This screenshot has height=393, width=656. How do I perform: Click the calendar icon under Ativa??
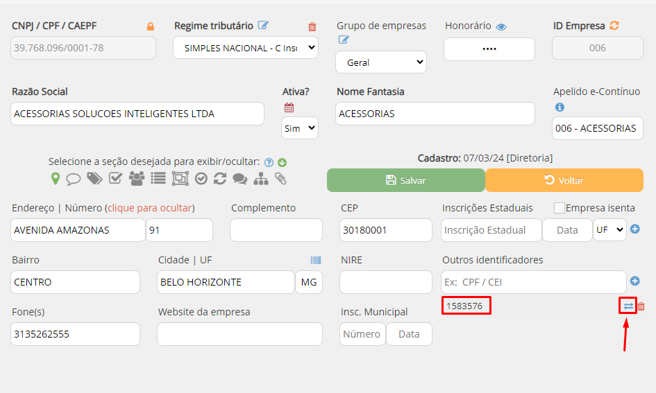click(289, 107)
